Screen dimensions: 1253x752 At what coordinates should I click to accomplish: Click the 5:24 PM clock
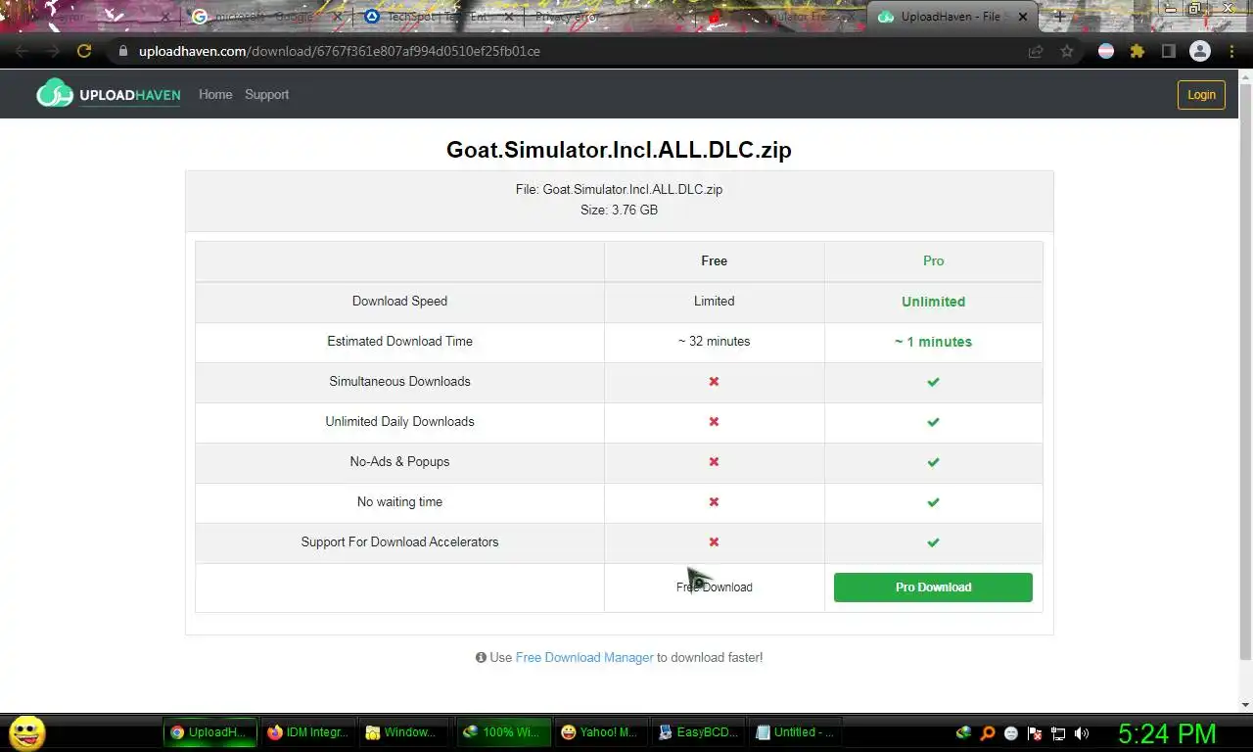click(x=1167, y=732)
